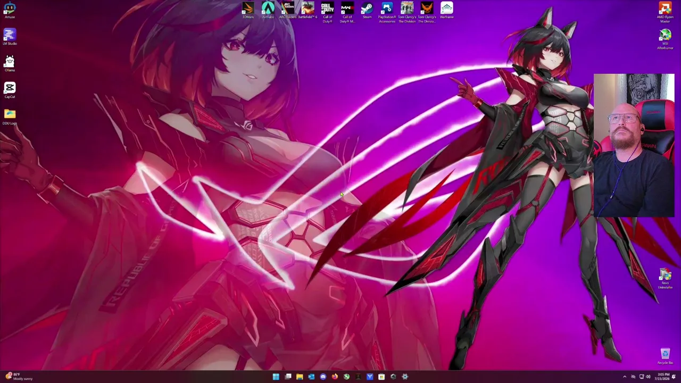Open the Windows Start menu
The height and width of the screenshot is (383, 681).
pyautogui.click(x=276, y=377)
